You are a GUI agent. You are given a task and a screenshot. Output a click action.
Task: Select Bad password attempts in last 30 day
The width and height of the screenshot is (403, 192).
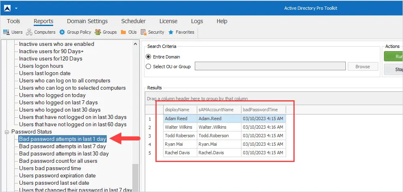64,154
